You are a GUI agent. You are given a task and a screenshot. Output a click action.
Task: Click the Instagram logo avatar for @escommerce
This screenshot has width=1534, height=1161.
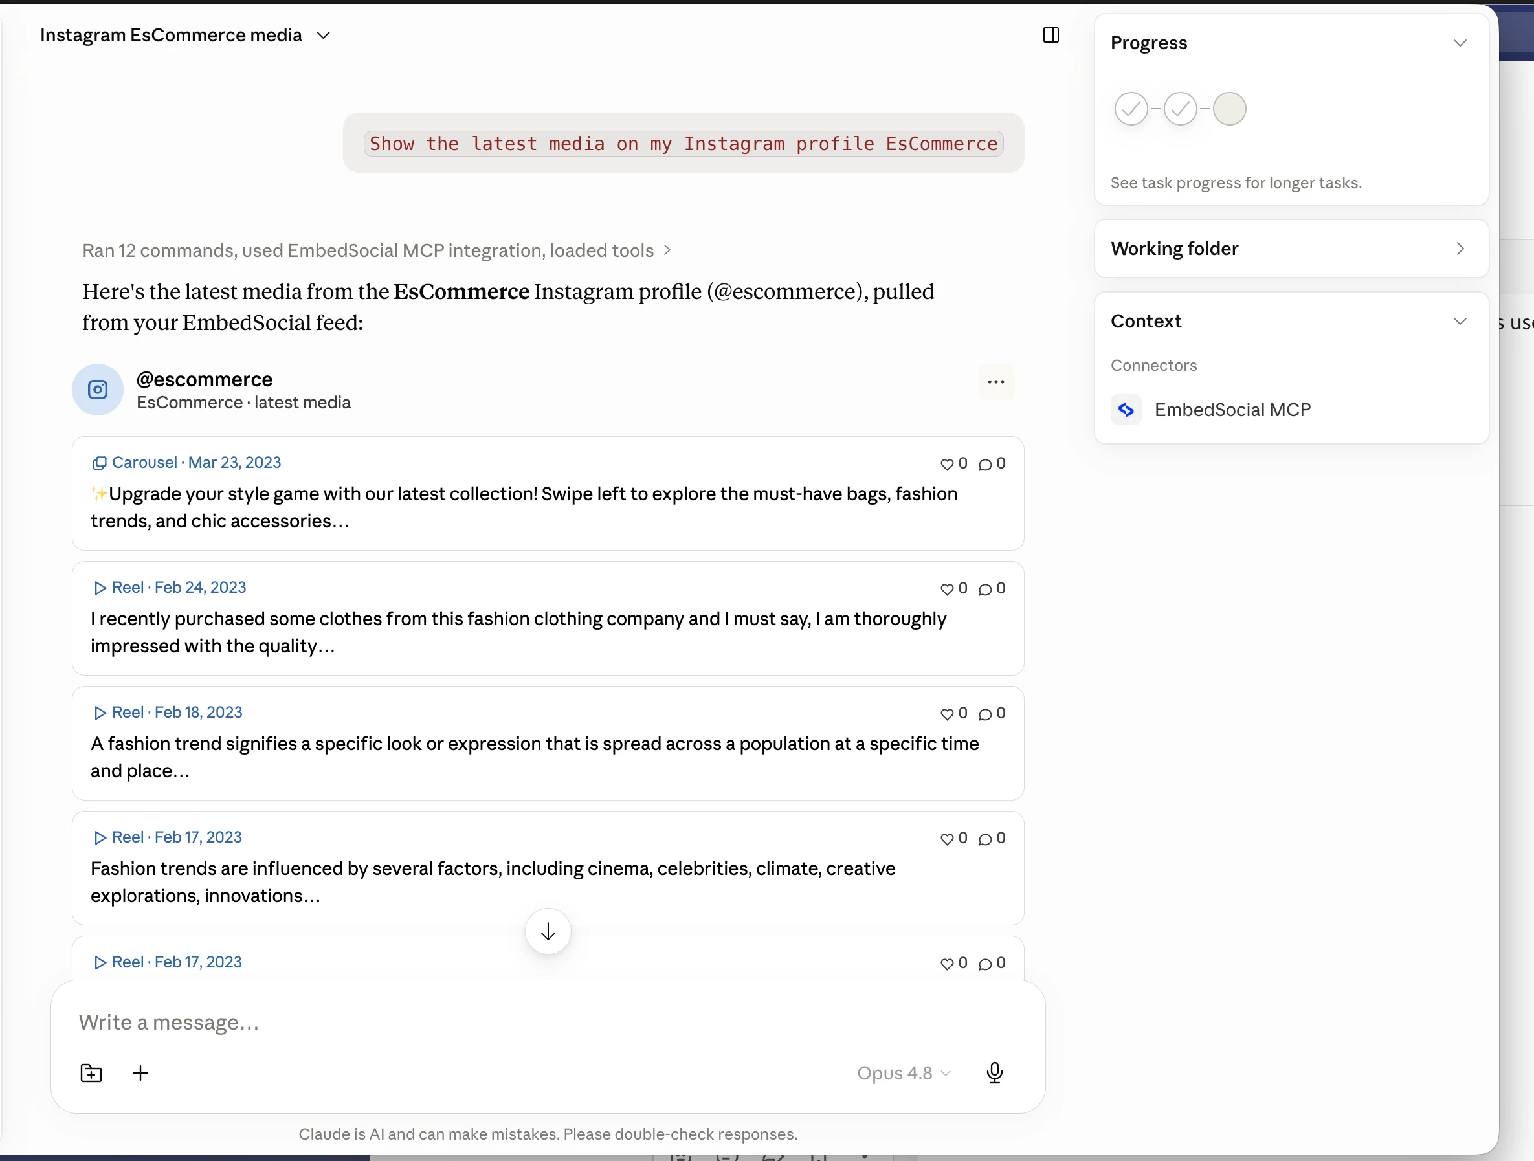pyautogui.click(x=98, y=390)
